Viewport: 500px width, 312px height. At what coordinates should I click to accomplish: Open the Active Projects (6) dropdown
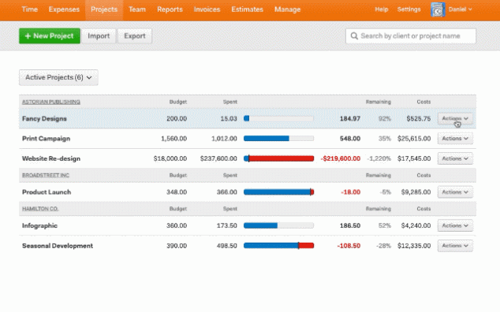[x=58, y=77]
